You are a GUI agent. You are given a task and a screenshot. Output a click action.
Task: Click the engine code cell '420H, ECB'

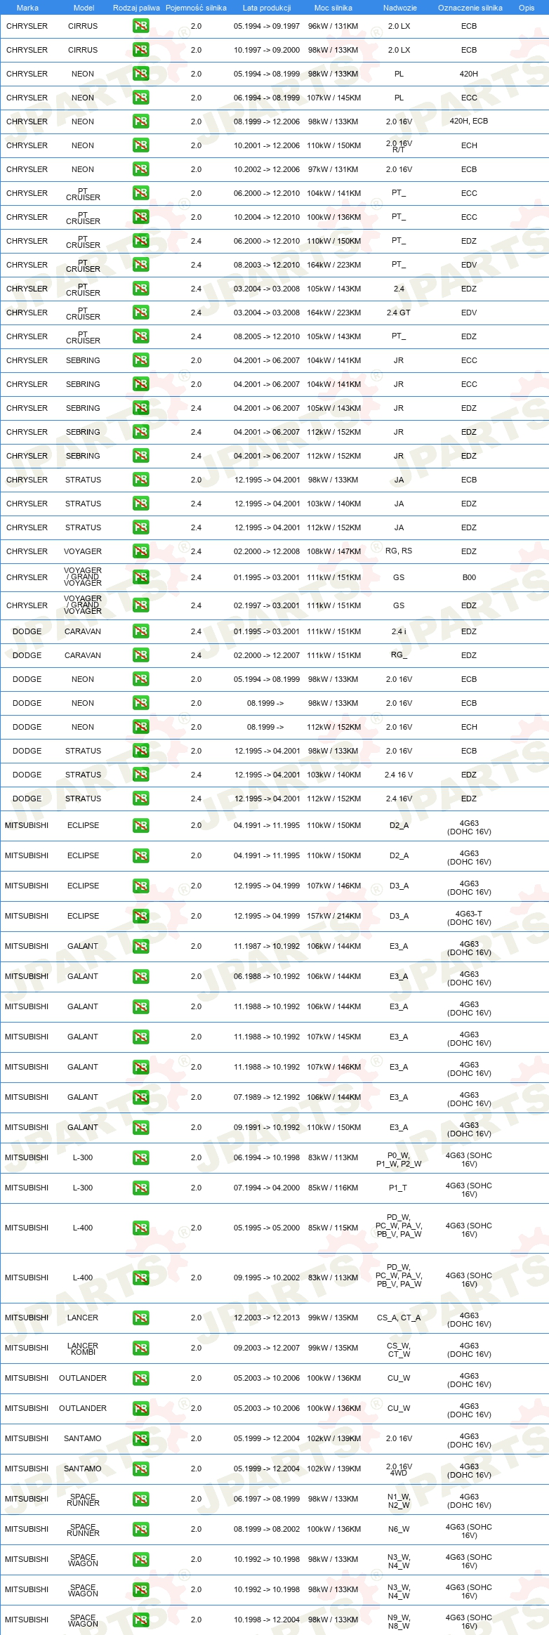click(x=469, y=121)
